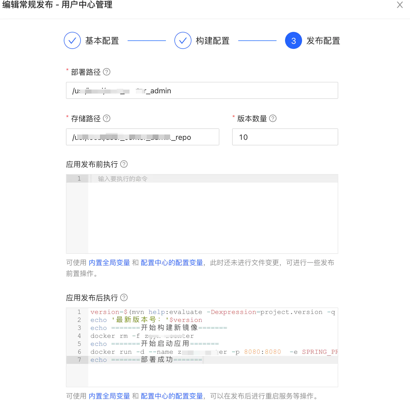Click inside the 部署路径 input field
This screenshot has height=404, width=410.
tap(202, 91)
